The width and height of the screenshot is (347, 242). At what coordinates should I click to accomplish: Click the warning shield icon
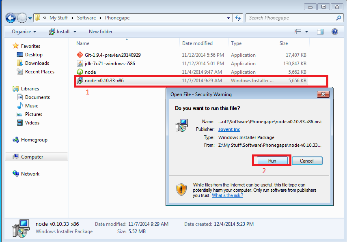(181, 190)
